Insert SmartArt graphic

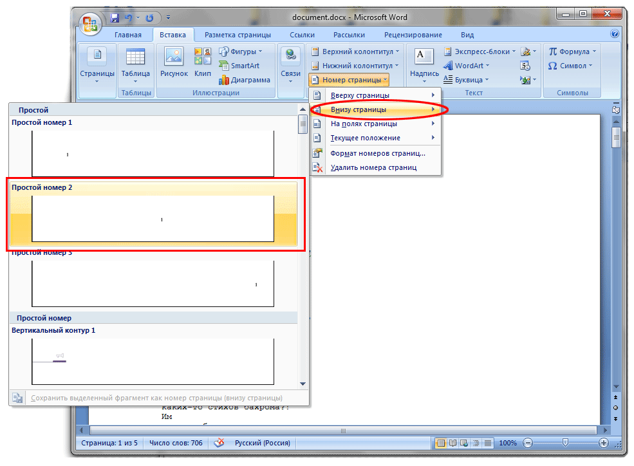tap(239, 66)
